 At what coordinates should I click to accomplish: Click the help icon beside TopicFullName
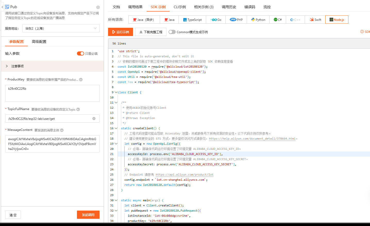pos(78,110)
